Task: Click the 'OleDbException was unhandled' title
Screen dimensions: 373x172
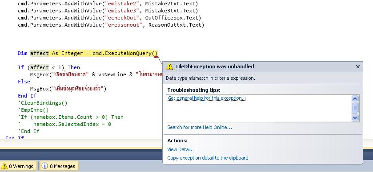Action: click(215, 66)
